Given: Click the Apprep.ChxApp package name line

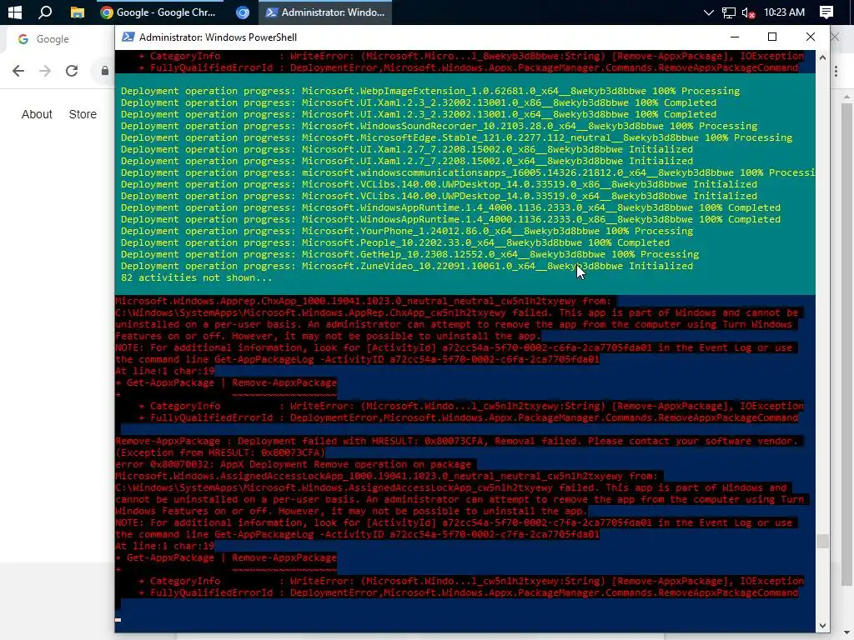Looking at the screenshot, I should coord(363,301).
